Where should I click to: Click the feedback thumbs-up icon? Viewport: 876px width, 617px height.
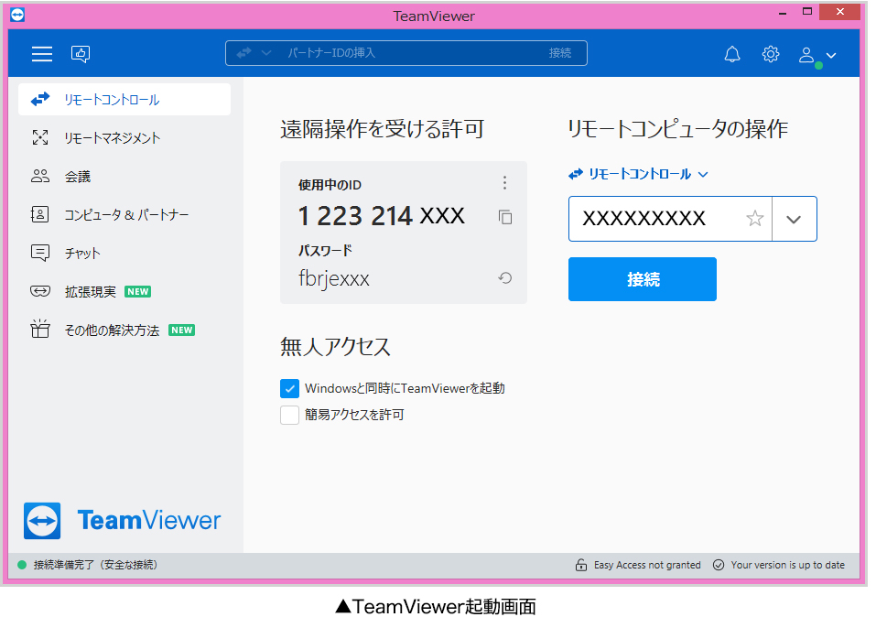pos(81,54)
